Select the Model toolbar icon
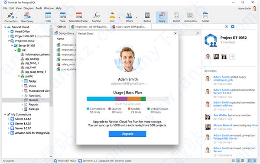The width and height of the screenshot is (260, 164). click(205, 17)
